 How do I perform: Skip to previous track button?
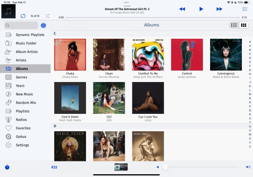[x=182, y=9]
